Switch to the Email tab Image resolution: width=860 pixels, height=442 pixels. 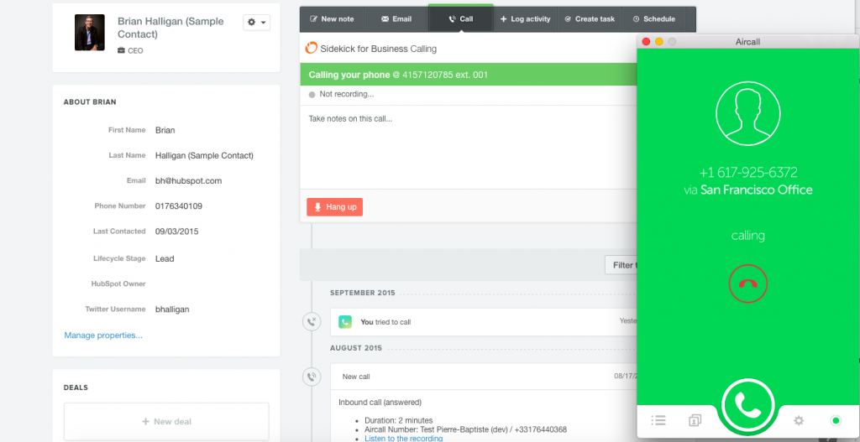tap(396, 19)
